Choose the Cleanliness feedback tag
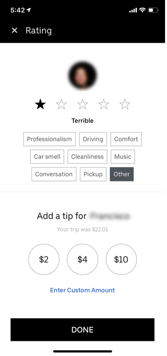Screen dimensions: 167x356 click(87, 157)
